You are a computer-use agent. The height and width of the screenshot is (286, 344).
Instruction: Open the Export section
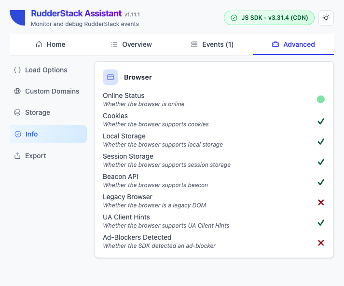click(48, 156)
